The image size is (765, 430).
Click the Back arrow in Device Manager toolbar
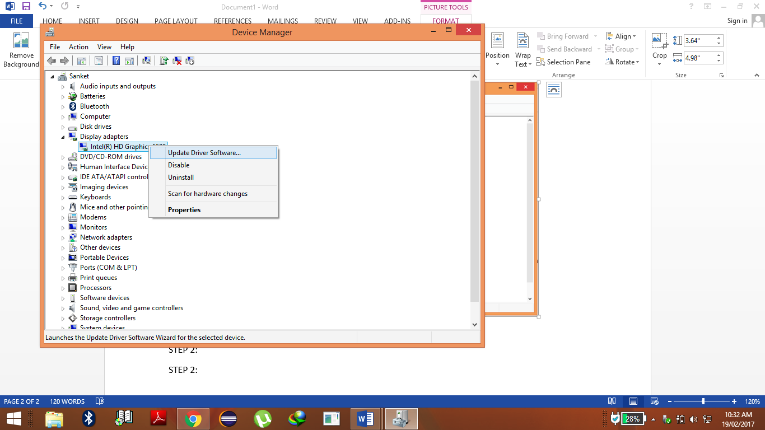52,60
